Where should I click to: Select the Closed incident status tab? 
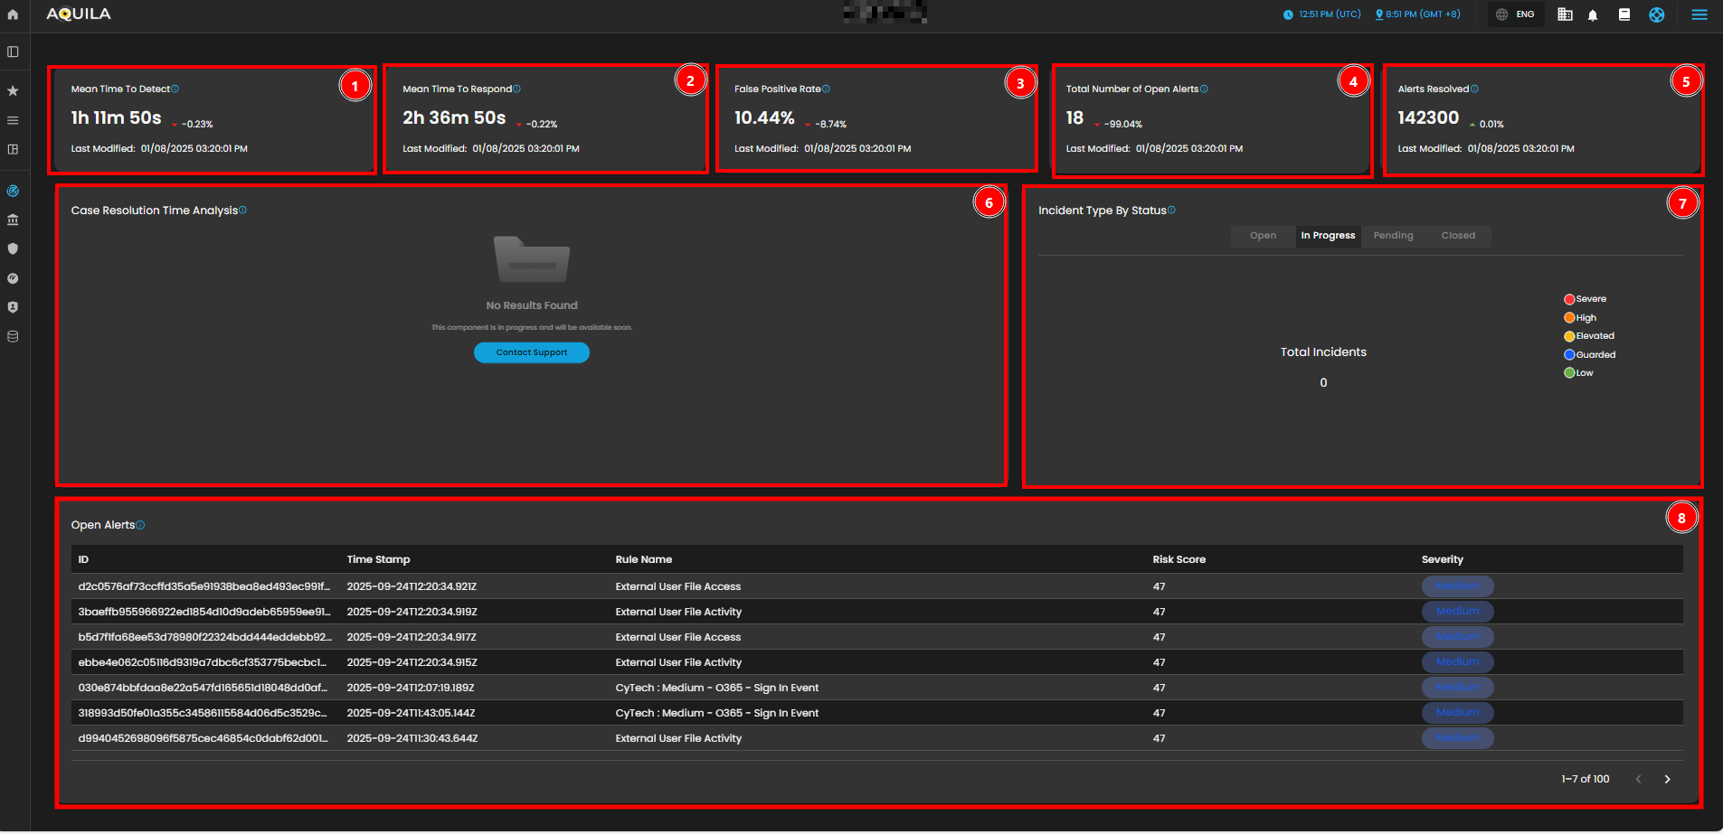tap(1457, 236)
